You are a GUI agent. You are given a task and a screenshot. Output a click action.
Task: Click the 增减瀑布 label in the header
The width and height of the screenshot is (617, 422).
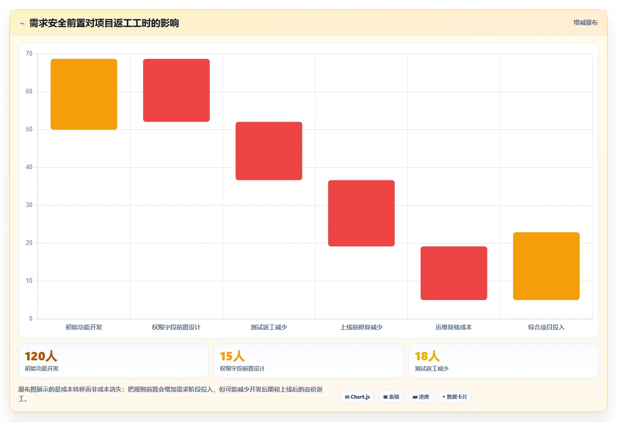click(586, 22)
